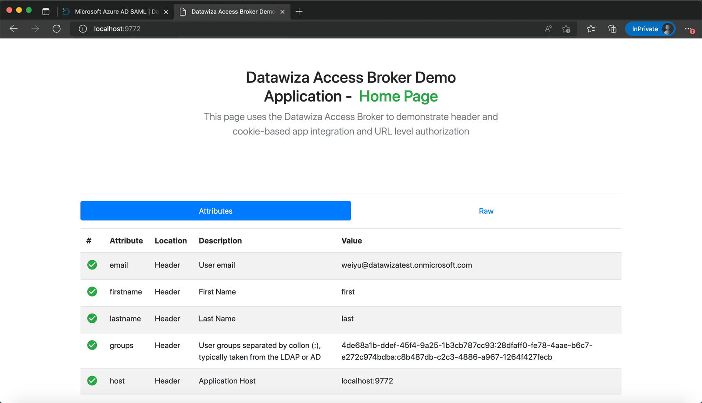Click the Attribute column header
The width and height of the screenshot is (702, 403).
pos(126,240)
